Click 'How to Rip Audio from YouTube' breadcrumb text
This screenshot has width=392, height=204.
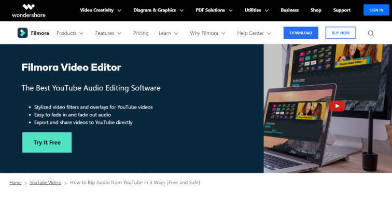coord(135,183)
